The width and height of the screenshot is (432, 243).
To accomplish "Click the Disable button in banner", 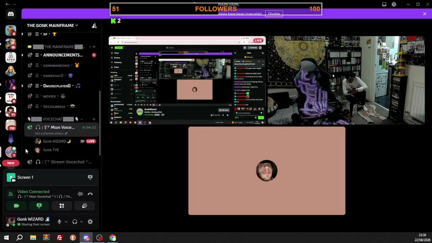I will [x=274, y=14].
